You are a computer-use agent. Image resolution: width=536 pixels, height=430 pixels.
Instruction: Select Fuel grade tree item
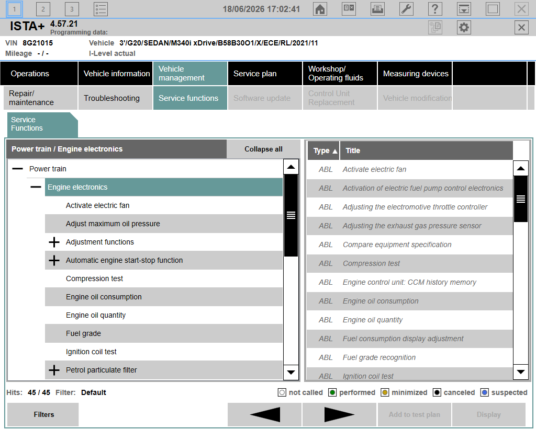point(164,333)
